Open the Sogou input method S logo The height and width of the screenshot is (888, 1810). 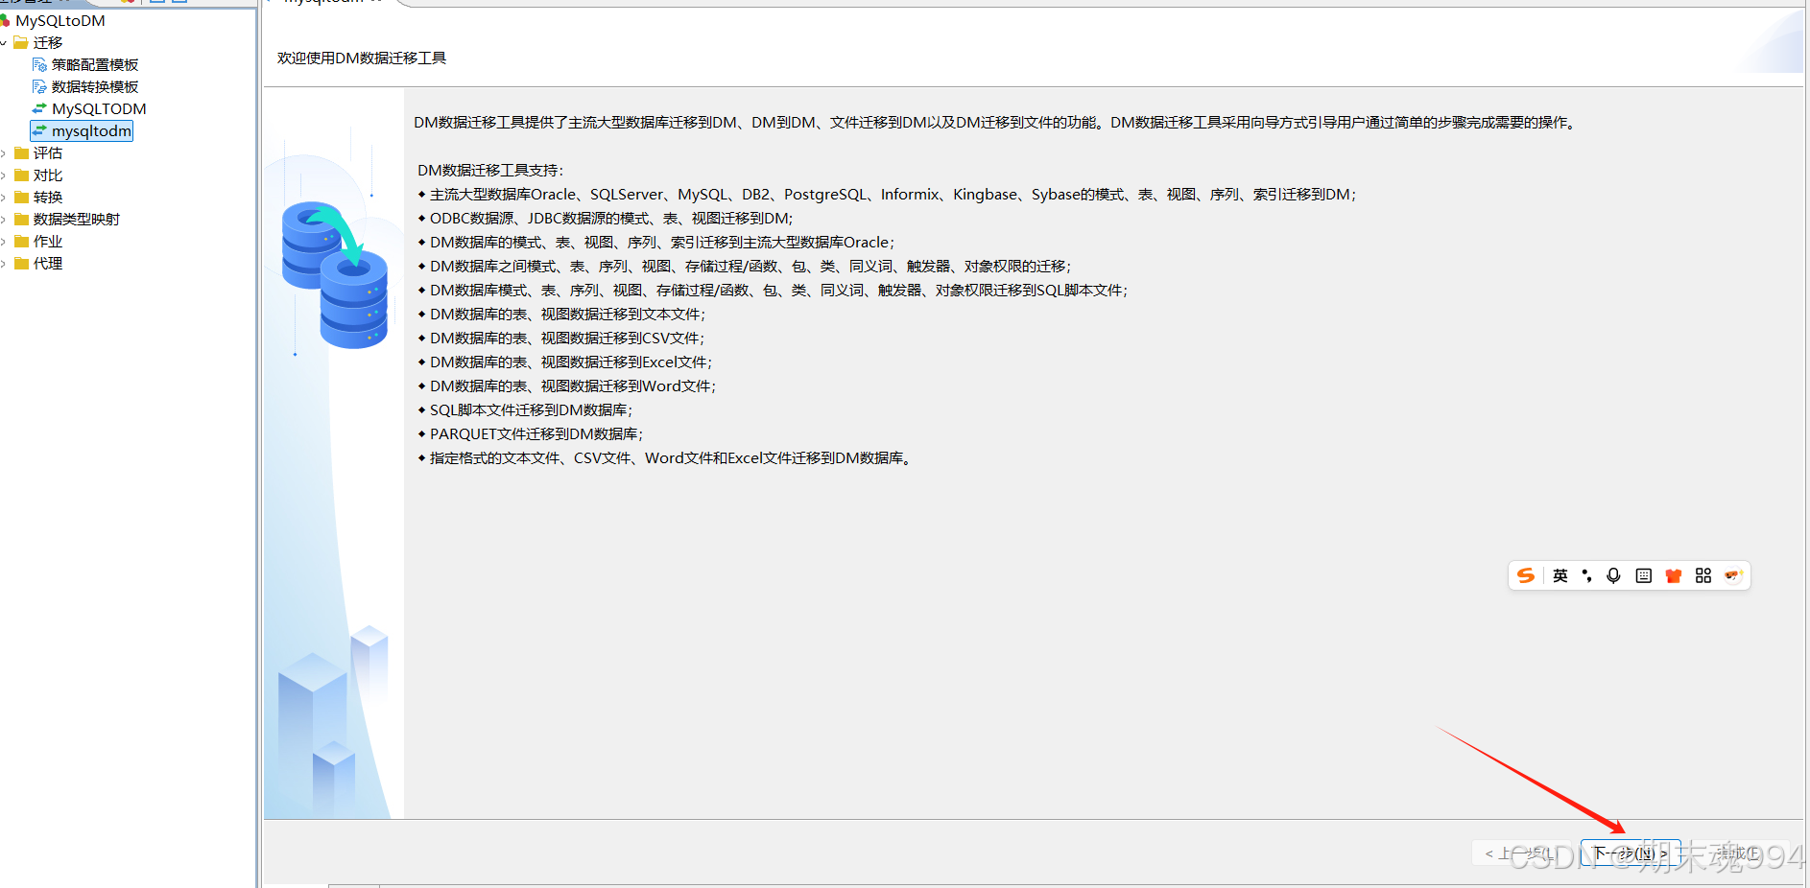tap(1526, 575)
